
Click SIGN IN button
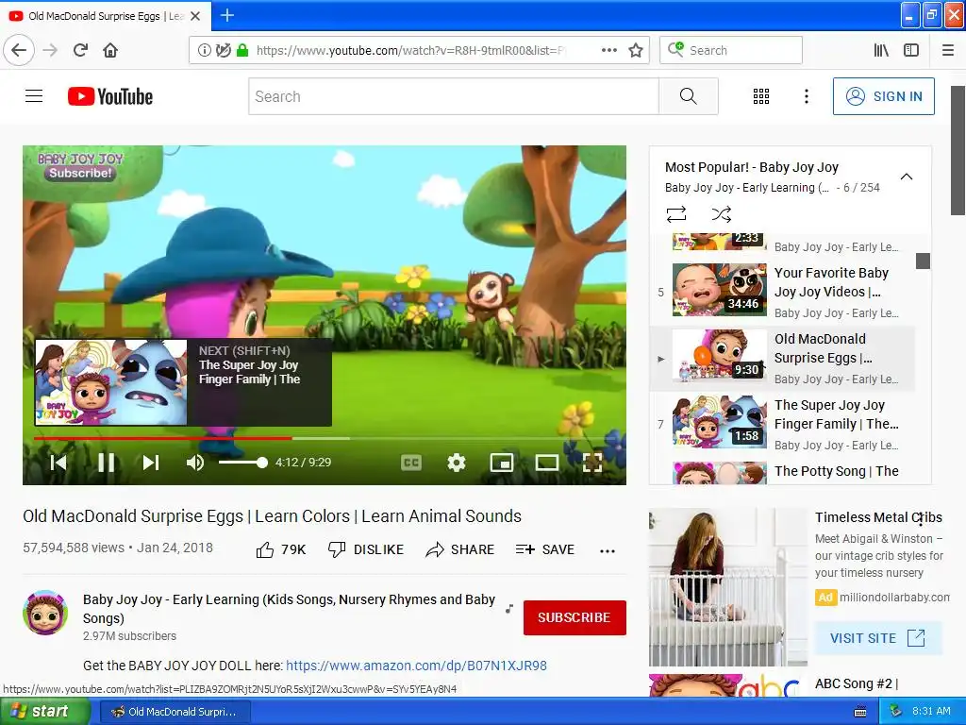pyautogui.click(x=883, y=96)
